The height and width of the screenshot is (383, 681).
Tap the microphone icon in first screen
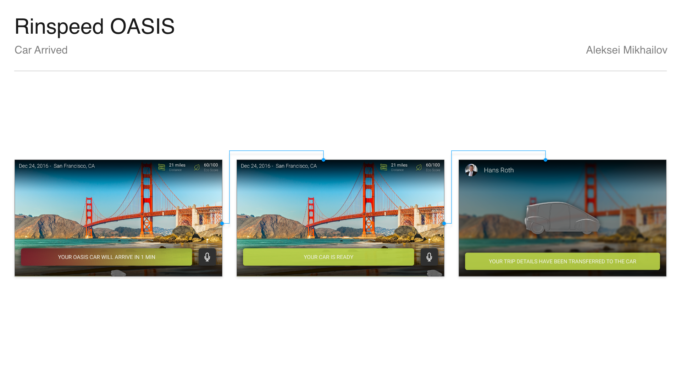click(207, 257)
